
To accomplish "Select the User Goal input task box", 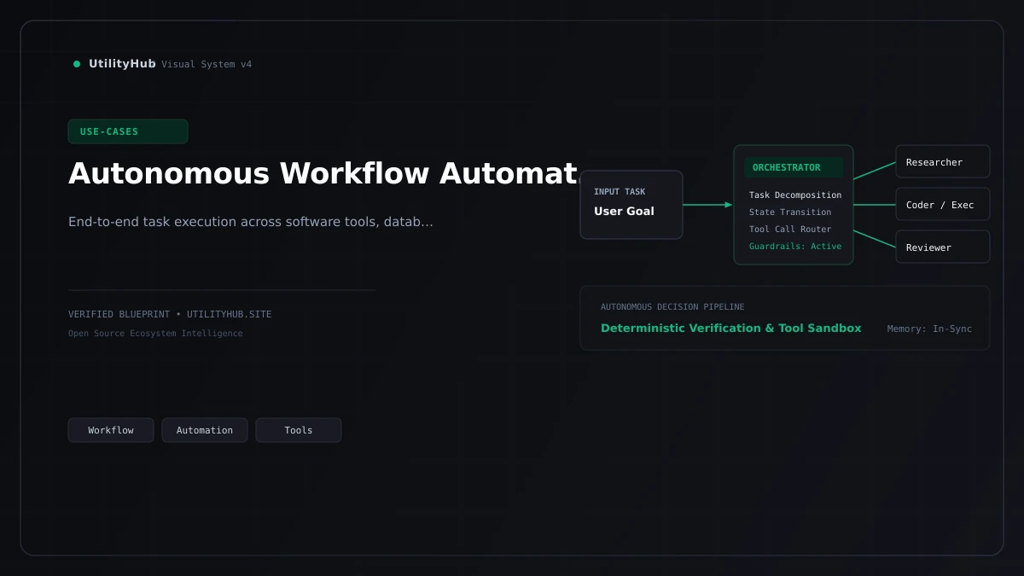I will [x=631, y=205].
